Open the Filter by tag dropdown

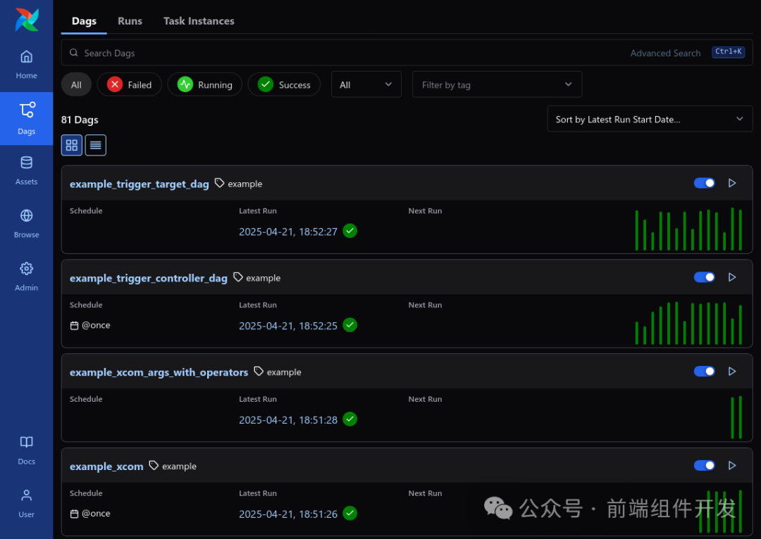(x=497, y=84)
